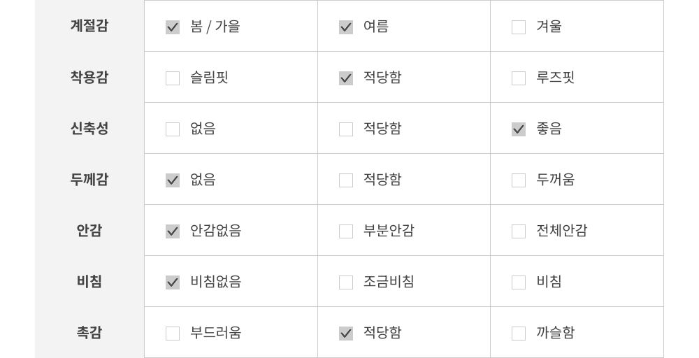This screenshot has height=358, width=699.
Task: Select the 부드러움 texture checkbox
Action: 173,334
